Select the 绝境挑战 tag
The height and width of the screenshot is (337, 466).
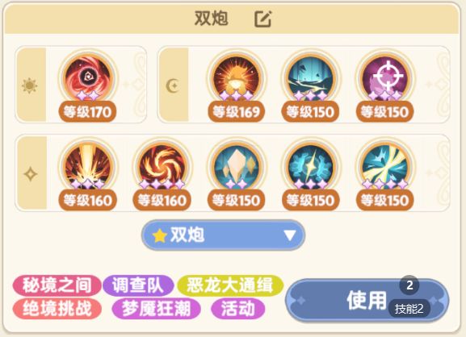click(x=57, y=309)
